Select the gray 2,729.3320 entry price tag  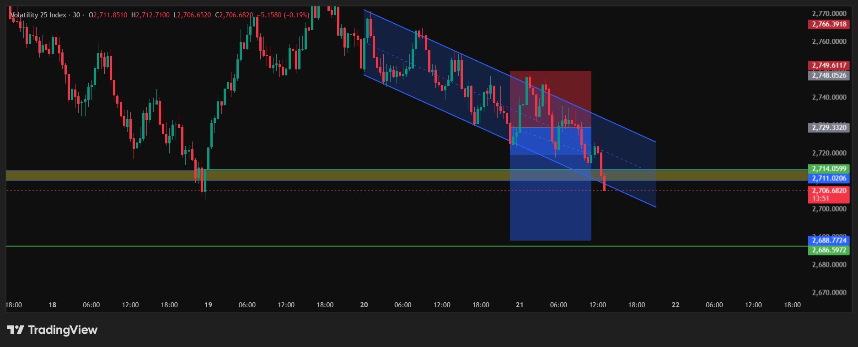coord(829,127)
